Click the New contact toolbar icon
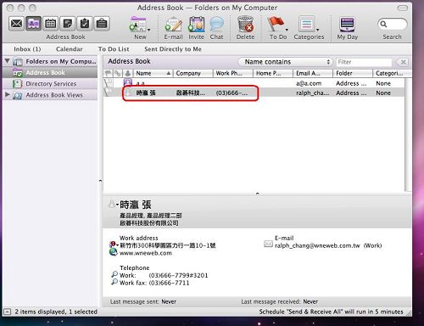The width and height of the screenshot is (424, 326). coord(138,24)
